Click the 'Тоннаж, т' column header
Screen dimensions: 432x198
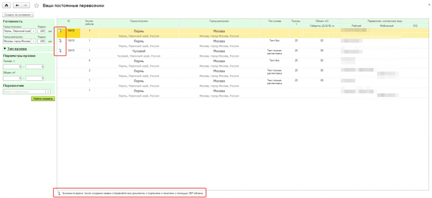pos(296,24)
